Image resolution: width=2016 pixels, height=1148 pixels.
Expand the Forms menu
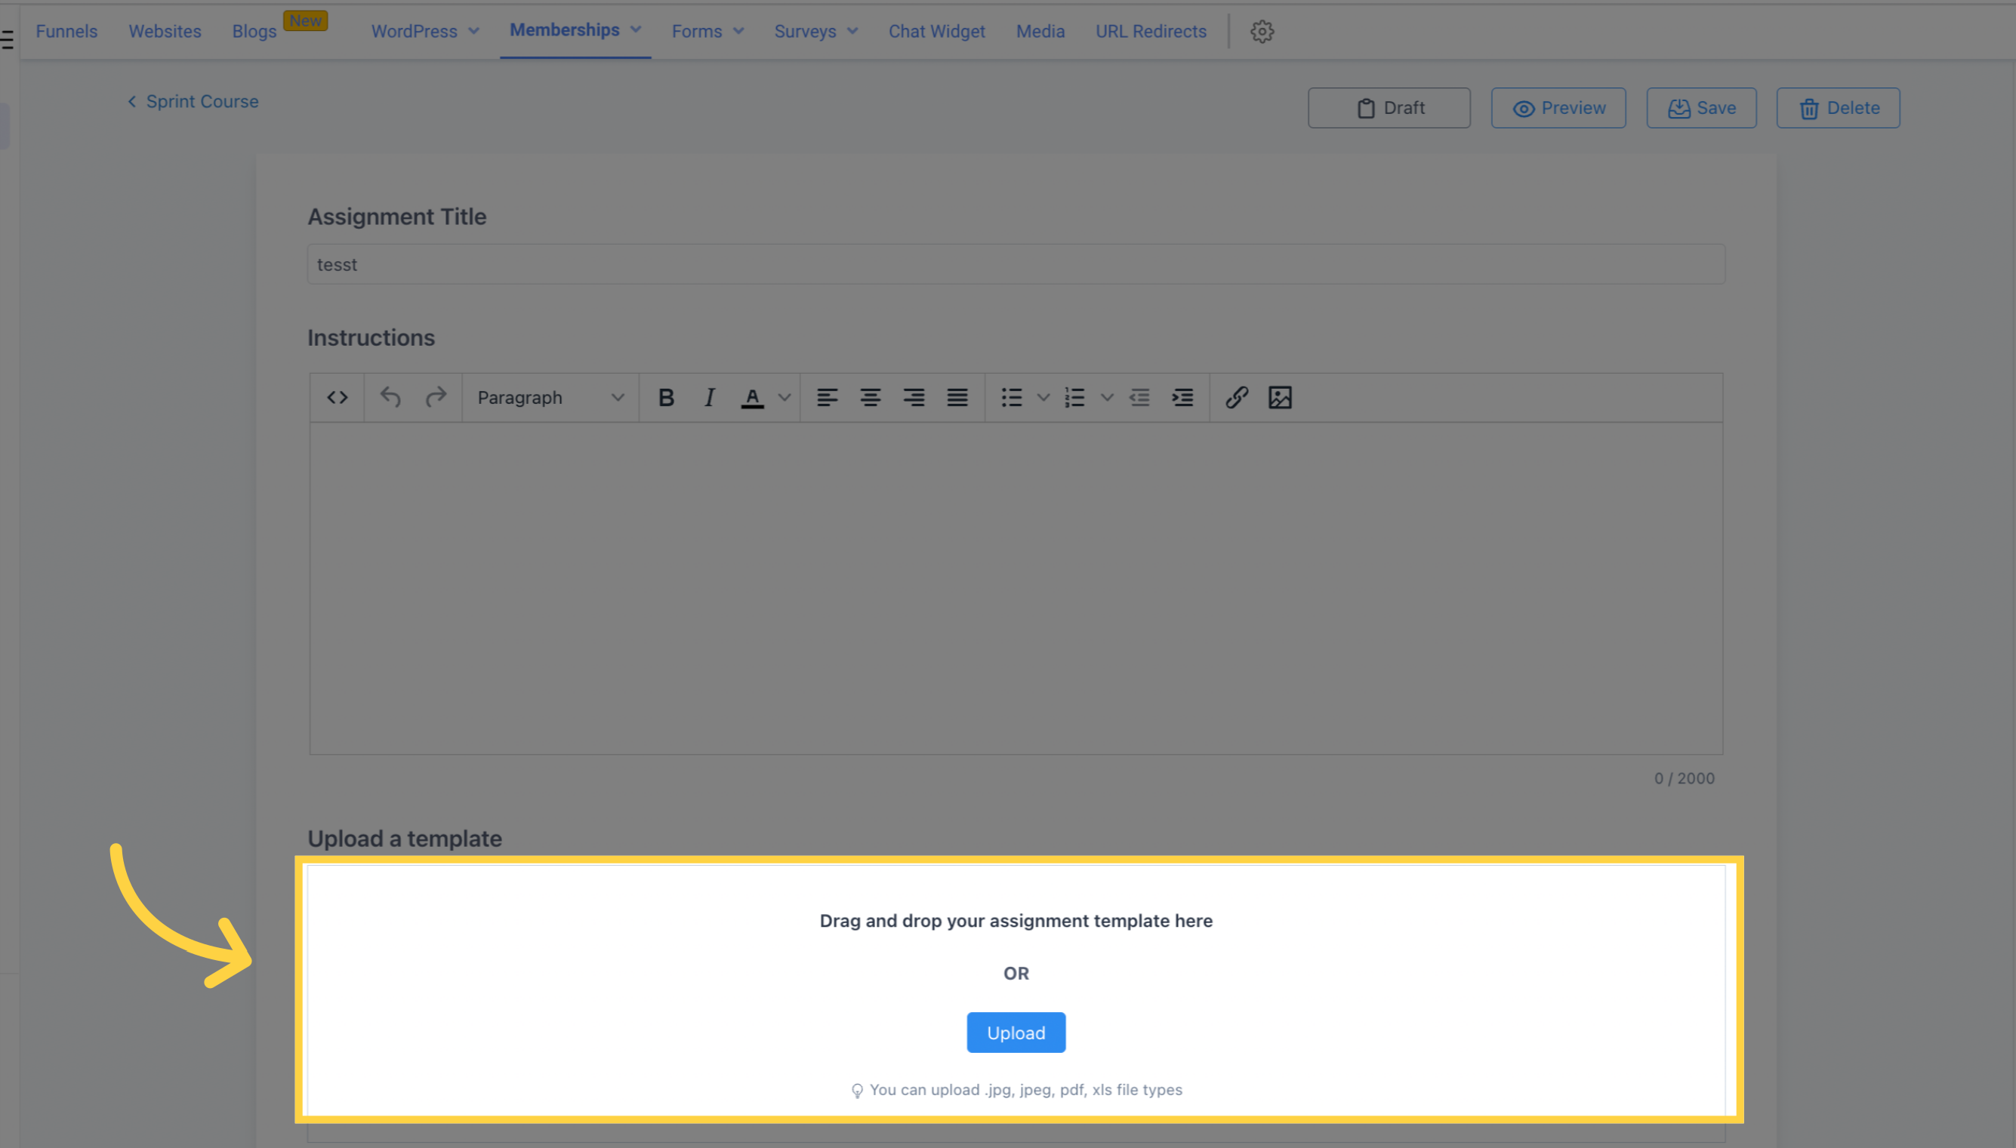[707, 32]
